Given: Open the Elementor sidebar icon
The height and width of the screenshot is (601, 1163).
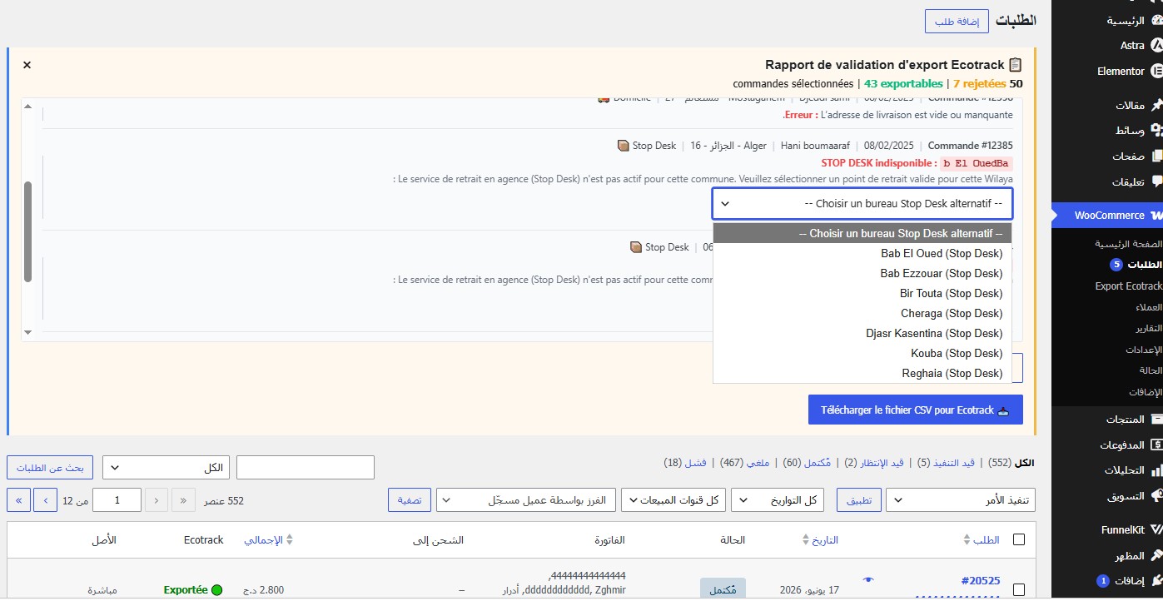Looking at the screenshot, I should click(1156, 72).
